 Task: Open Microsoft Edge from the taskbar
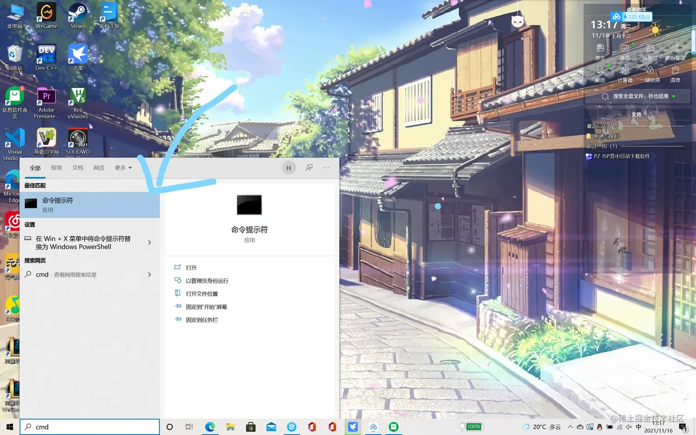click(x=210, y=427)
